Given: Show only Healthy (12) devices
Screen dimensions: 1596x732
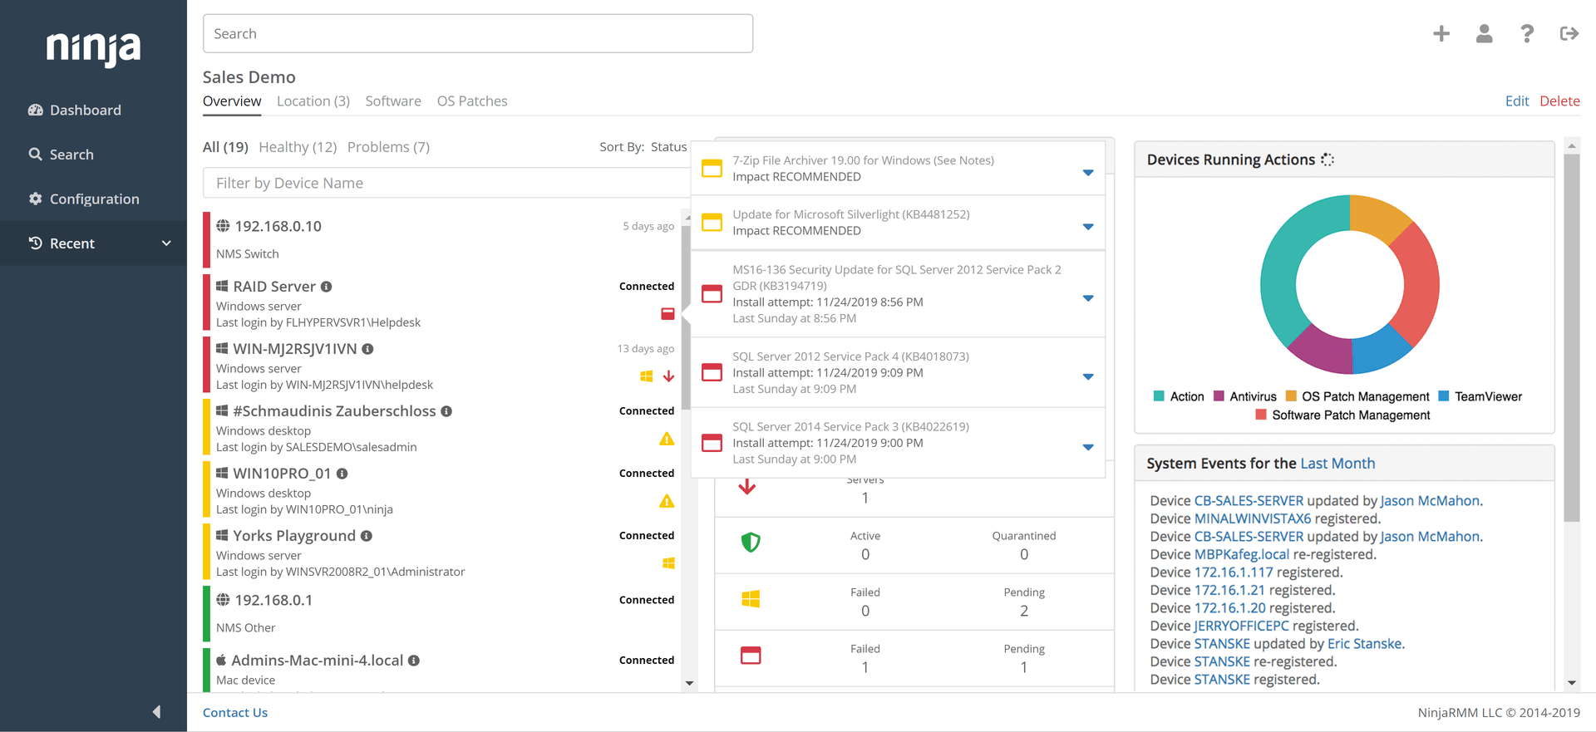Looking at the screenshot, I should click(298, 147).
